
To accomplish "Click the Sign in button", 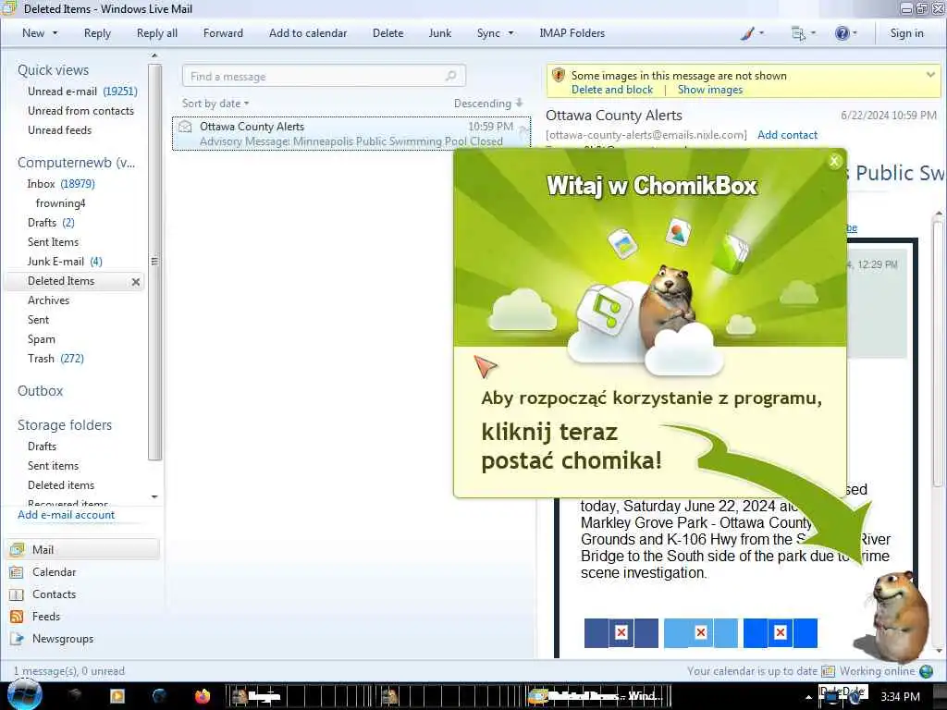I will (x=906, y=33).
